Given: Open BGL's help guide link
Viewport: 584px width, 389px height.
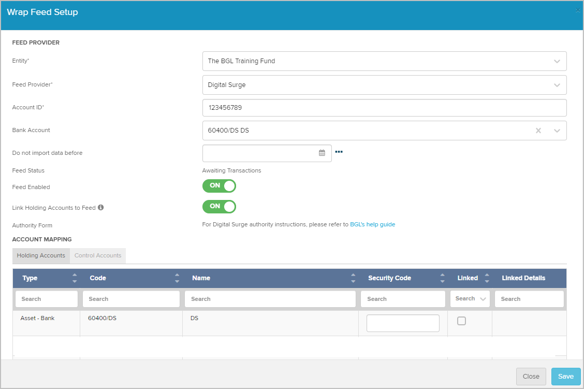Looking at the screenshot, I should [372, 224].
